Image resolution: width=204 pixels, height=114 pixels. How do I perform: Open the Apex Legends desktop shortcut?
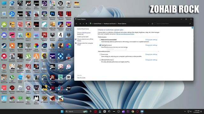[x=4, y=68]
